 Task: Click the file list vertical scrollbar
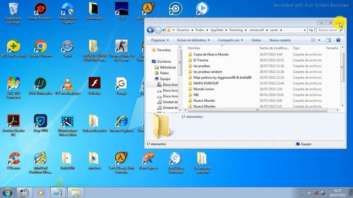[x=343, y=67]
